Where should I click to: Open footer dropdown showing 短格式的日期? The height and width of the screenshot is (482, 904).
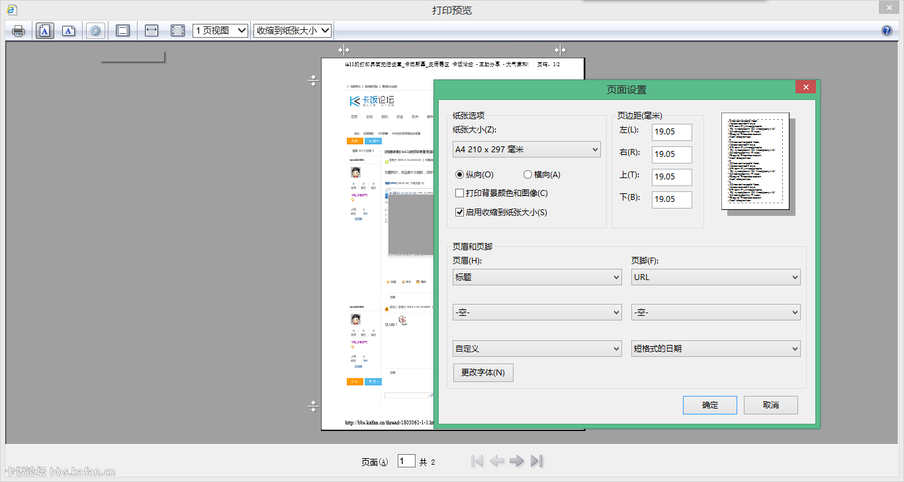click(x=716, y=348)
